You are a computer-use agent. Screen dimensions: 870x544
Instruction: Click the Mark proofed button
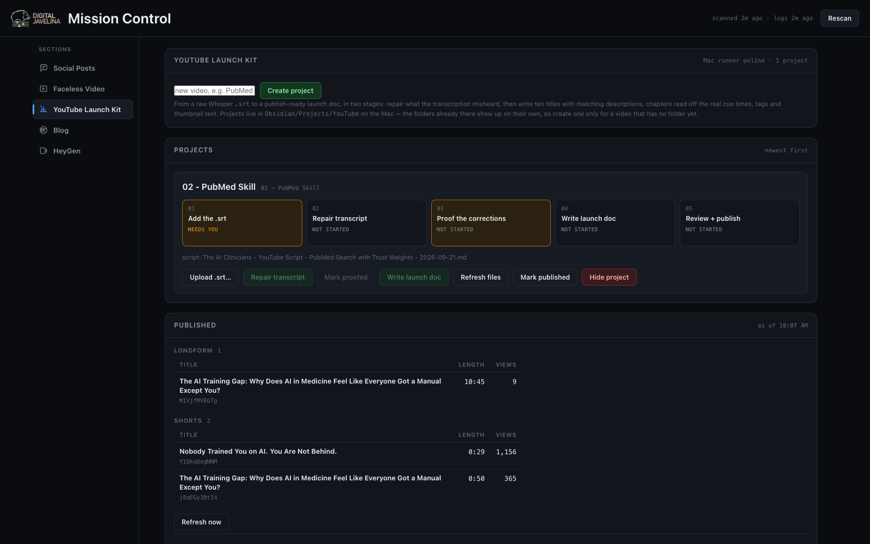[x=346, y=277]
